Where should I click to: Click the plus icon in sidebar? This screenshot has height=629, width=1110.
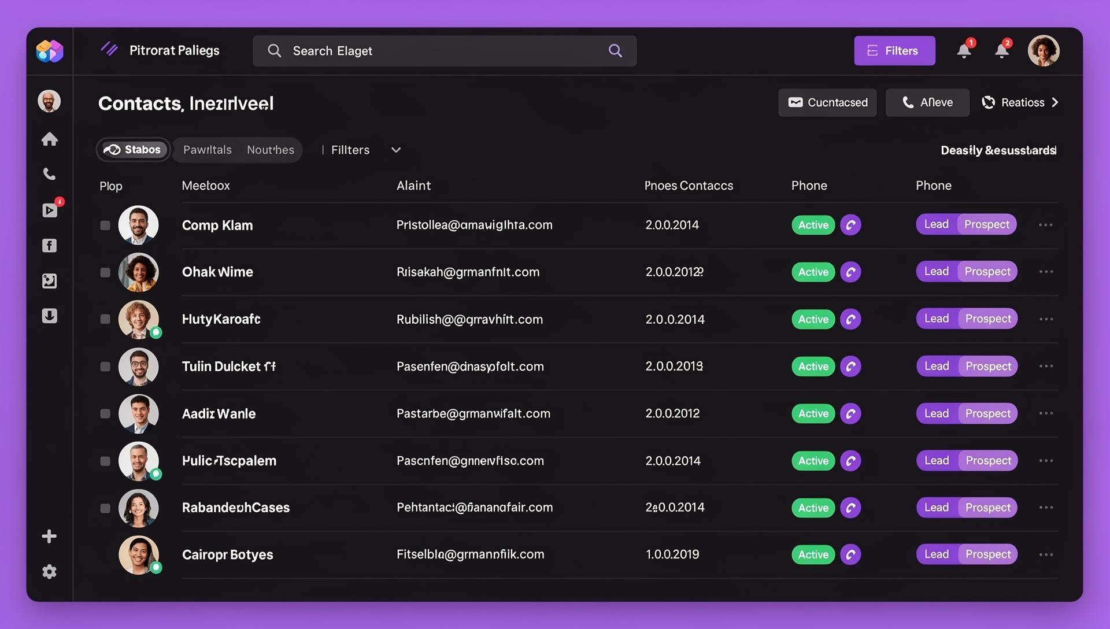pos(49,536)
